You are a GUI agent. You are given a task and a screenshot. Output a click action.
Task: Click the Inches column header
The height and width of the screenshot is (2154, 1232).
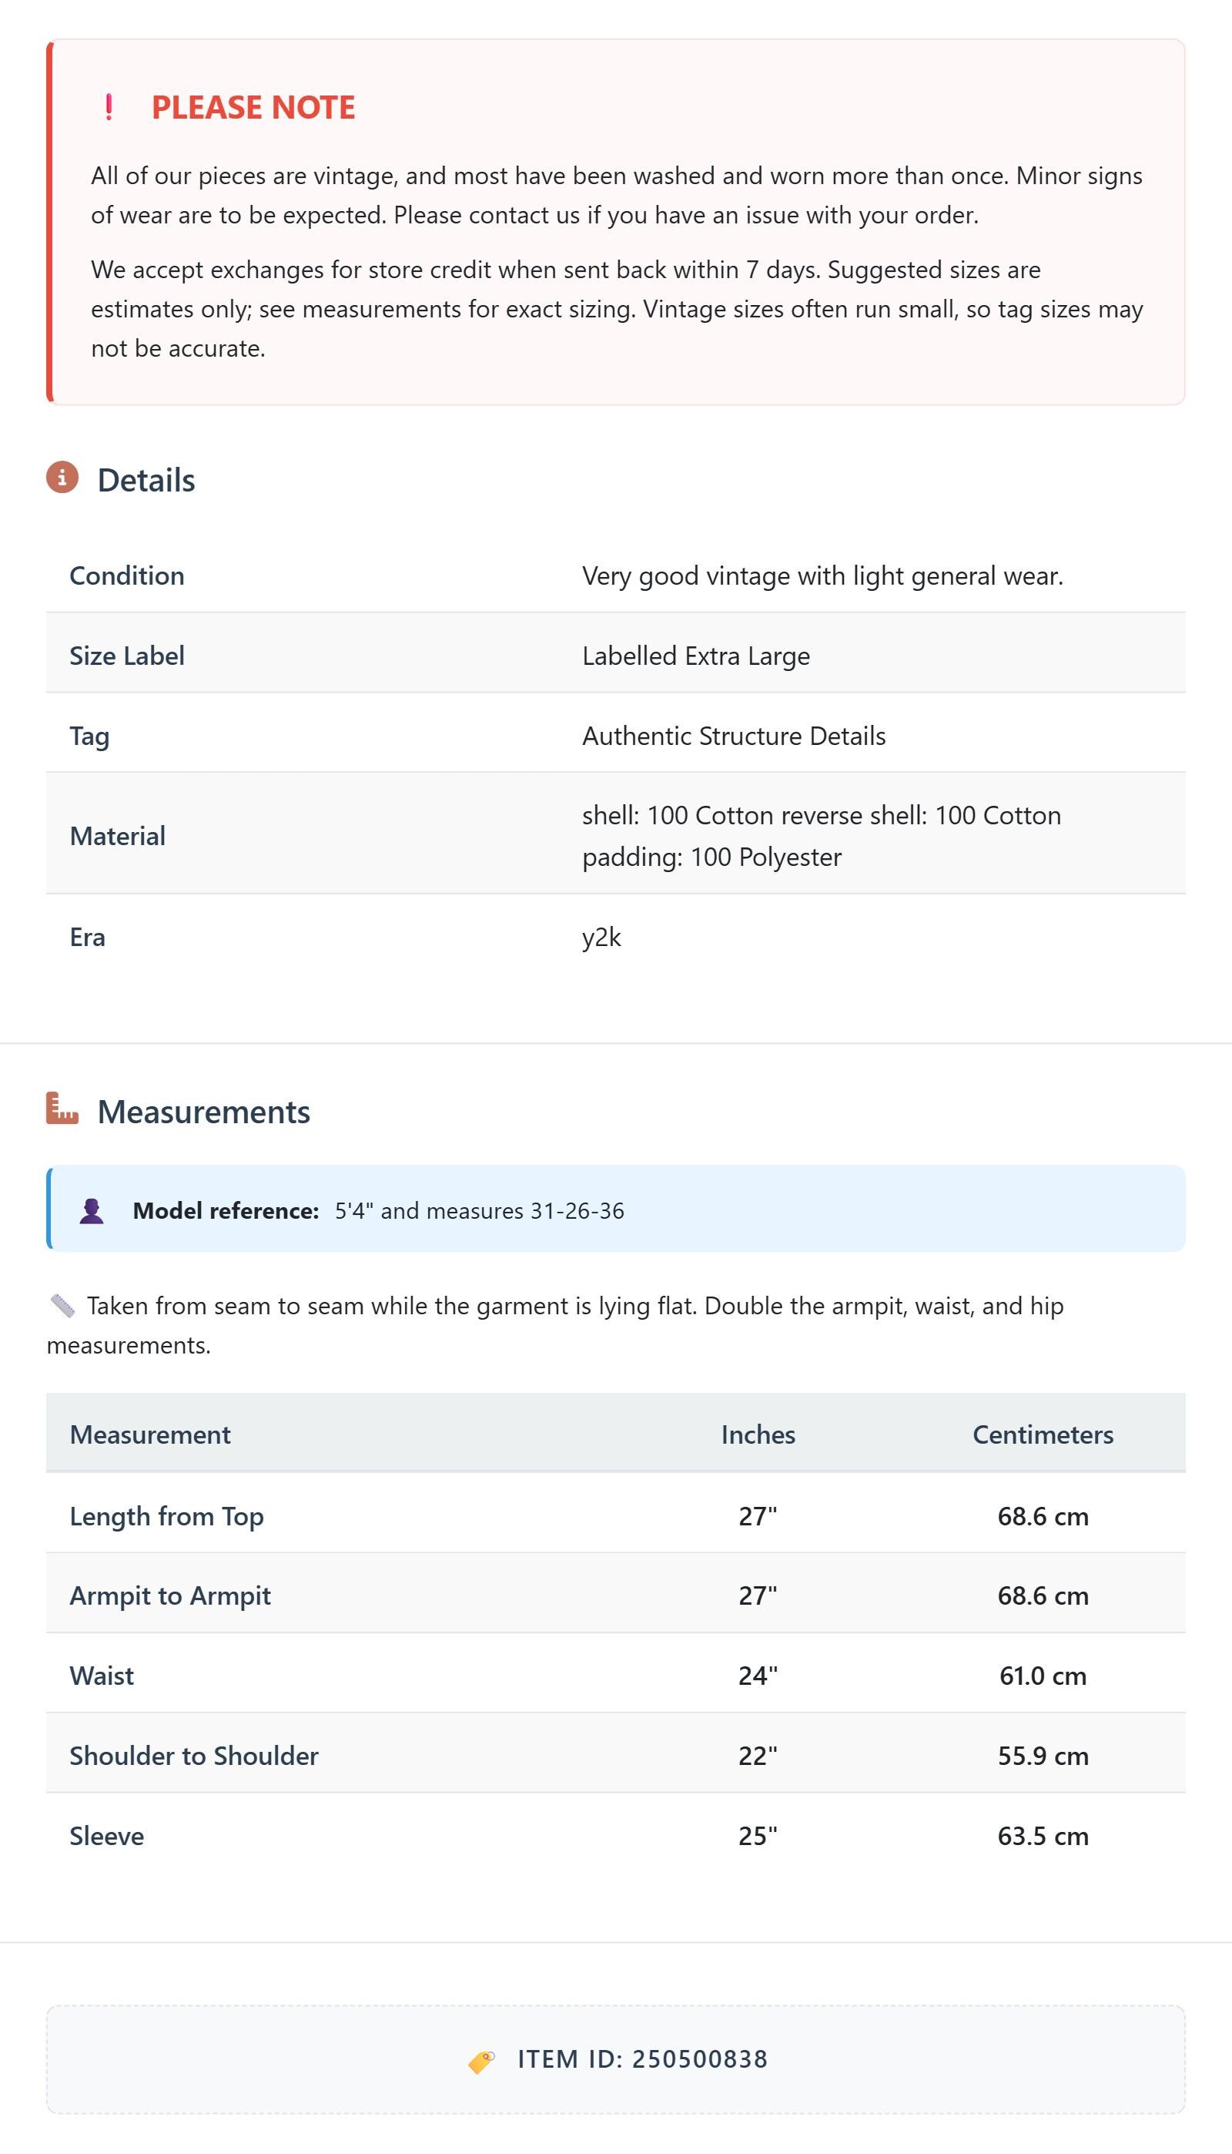point(758,1434)
